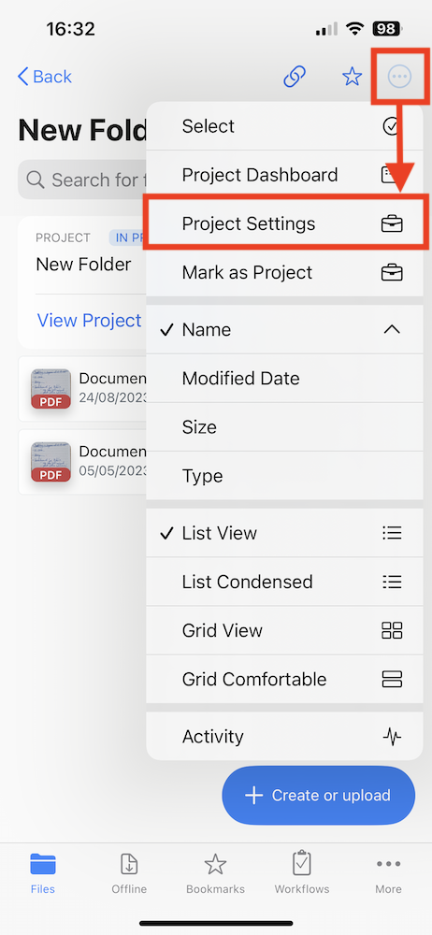Copy the folder link with the chain icon
Screen dimensions: 432x935
pyautogui.click(x=295, y=77)
